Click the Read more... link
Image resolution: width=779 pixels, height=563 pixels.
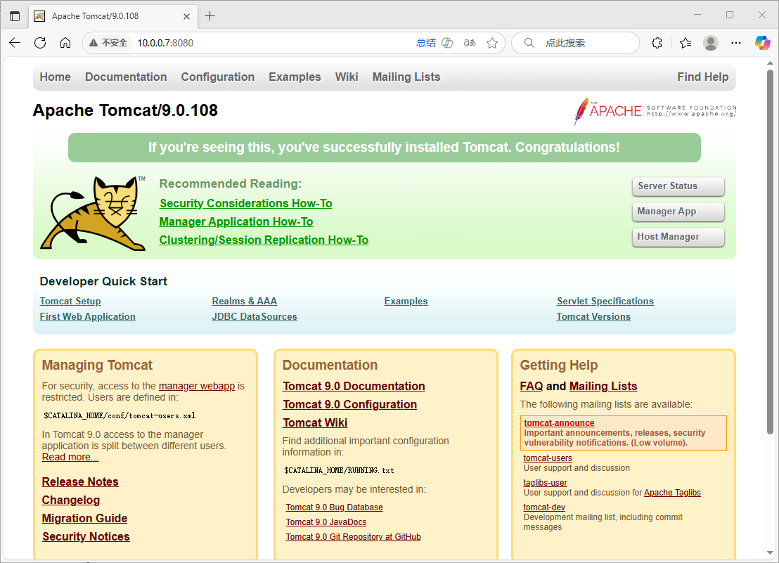[x=70, y=458]
